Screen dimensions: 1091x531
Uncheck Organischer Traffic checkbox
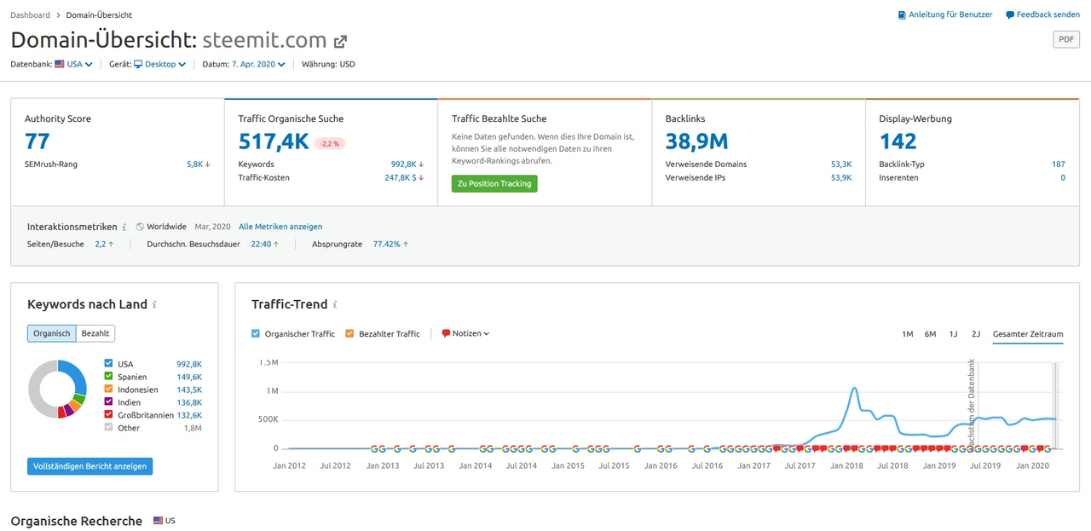click(x=256, y=334)
